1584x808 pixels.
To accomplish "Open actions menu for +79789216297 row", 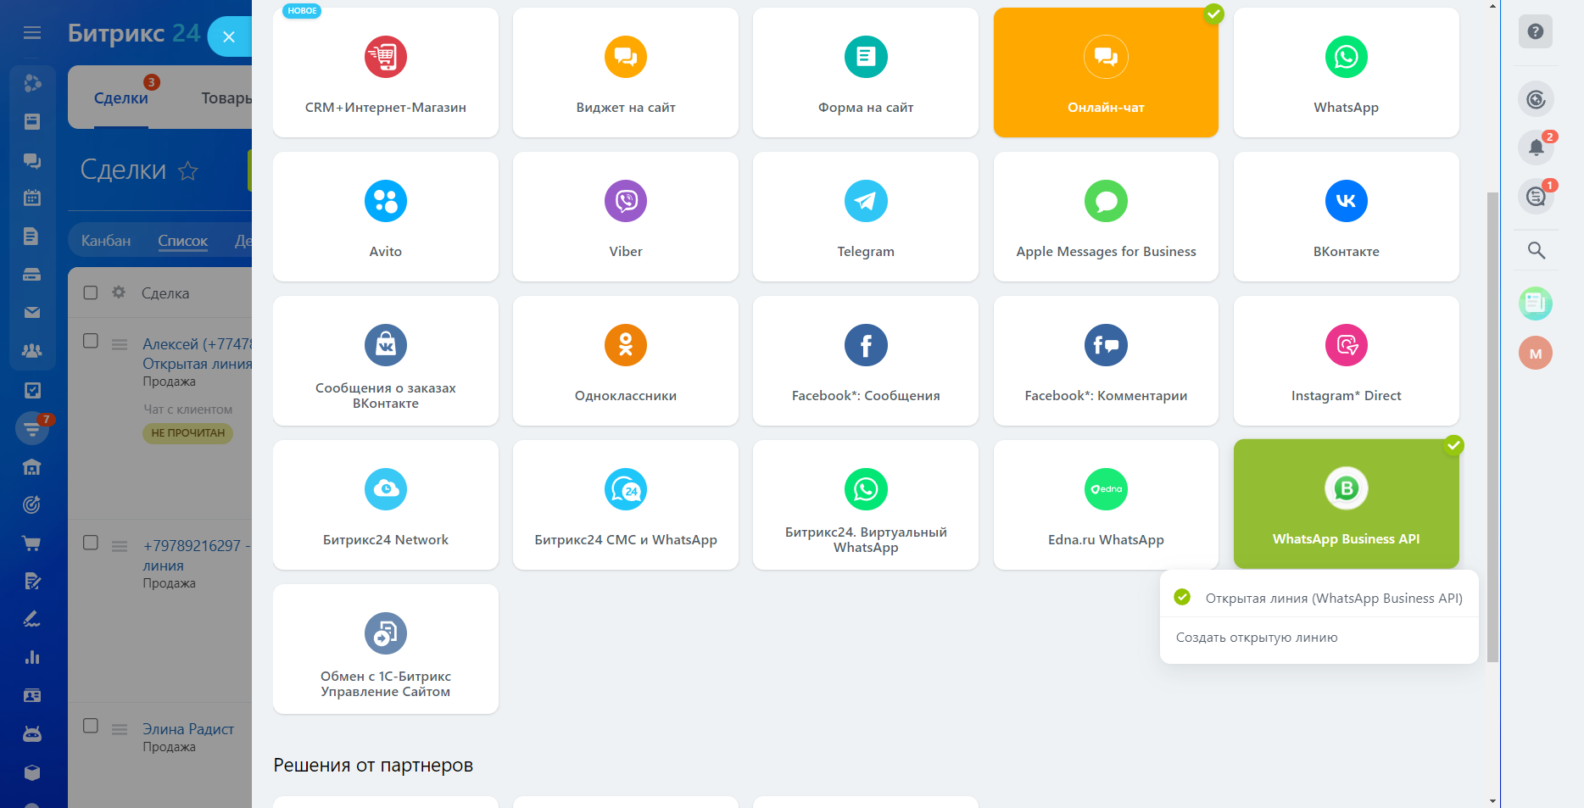I will [x=120, y=546].
